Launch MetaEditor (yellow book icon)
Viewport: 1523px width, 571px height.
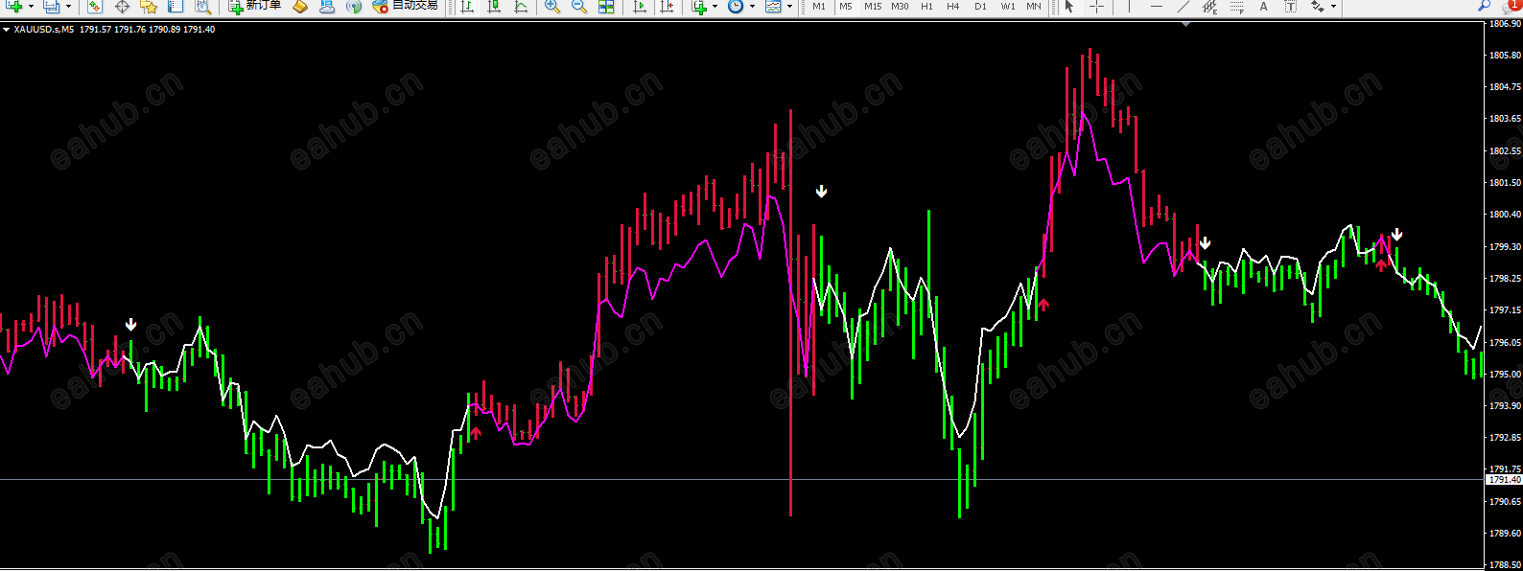(x=300, y=6)
